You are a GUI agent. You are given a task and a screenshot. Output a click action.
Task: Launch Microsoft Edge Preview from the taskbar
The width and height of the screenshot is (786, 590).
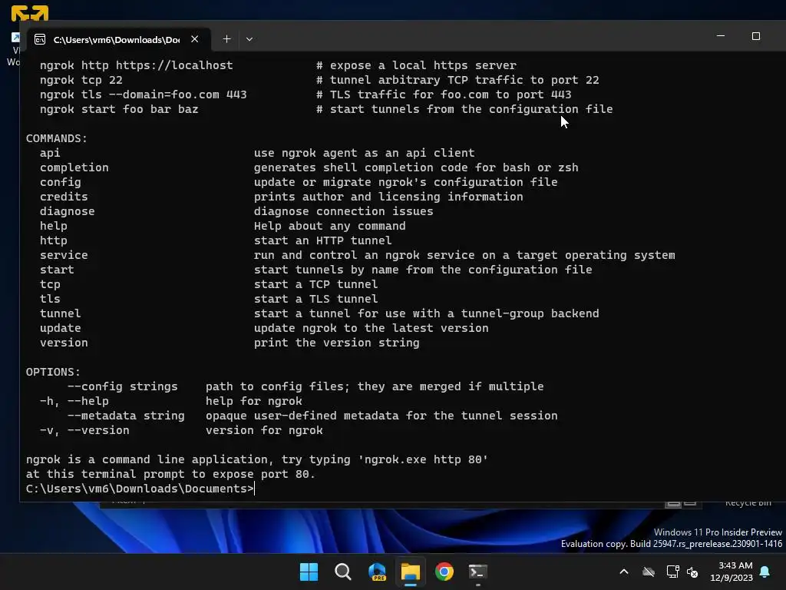pyautogui.click(x=377, y=572)
